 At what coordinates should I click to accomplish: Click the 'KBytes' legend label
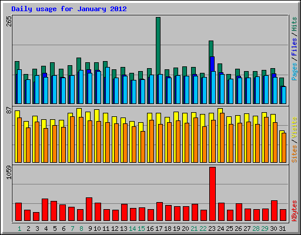pyautogui.click(x=294, y=211)
